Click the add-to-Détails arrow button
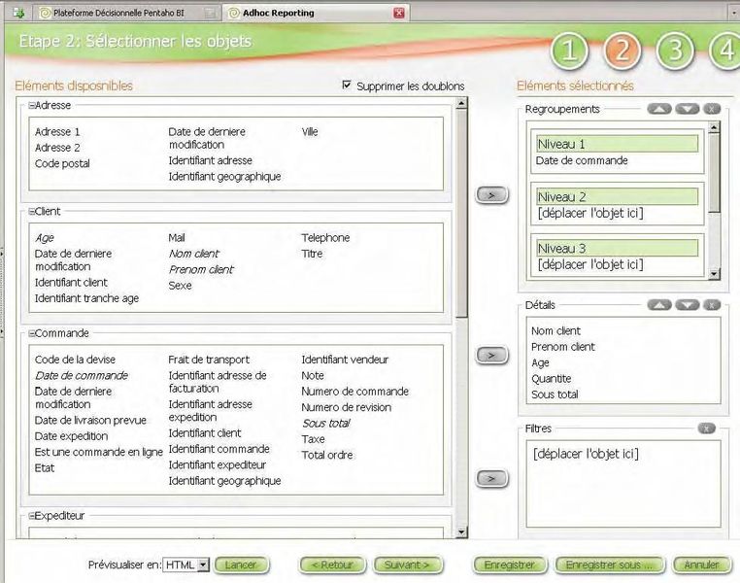 point(492,356)
